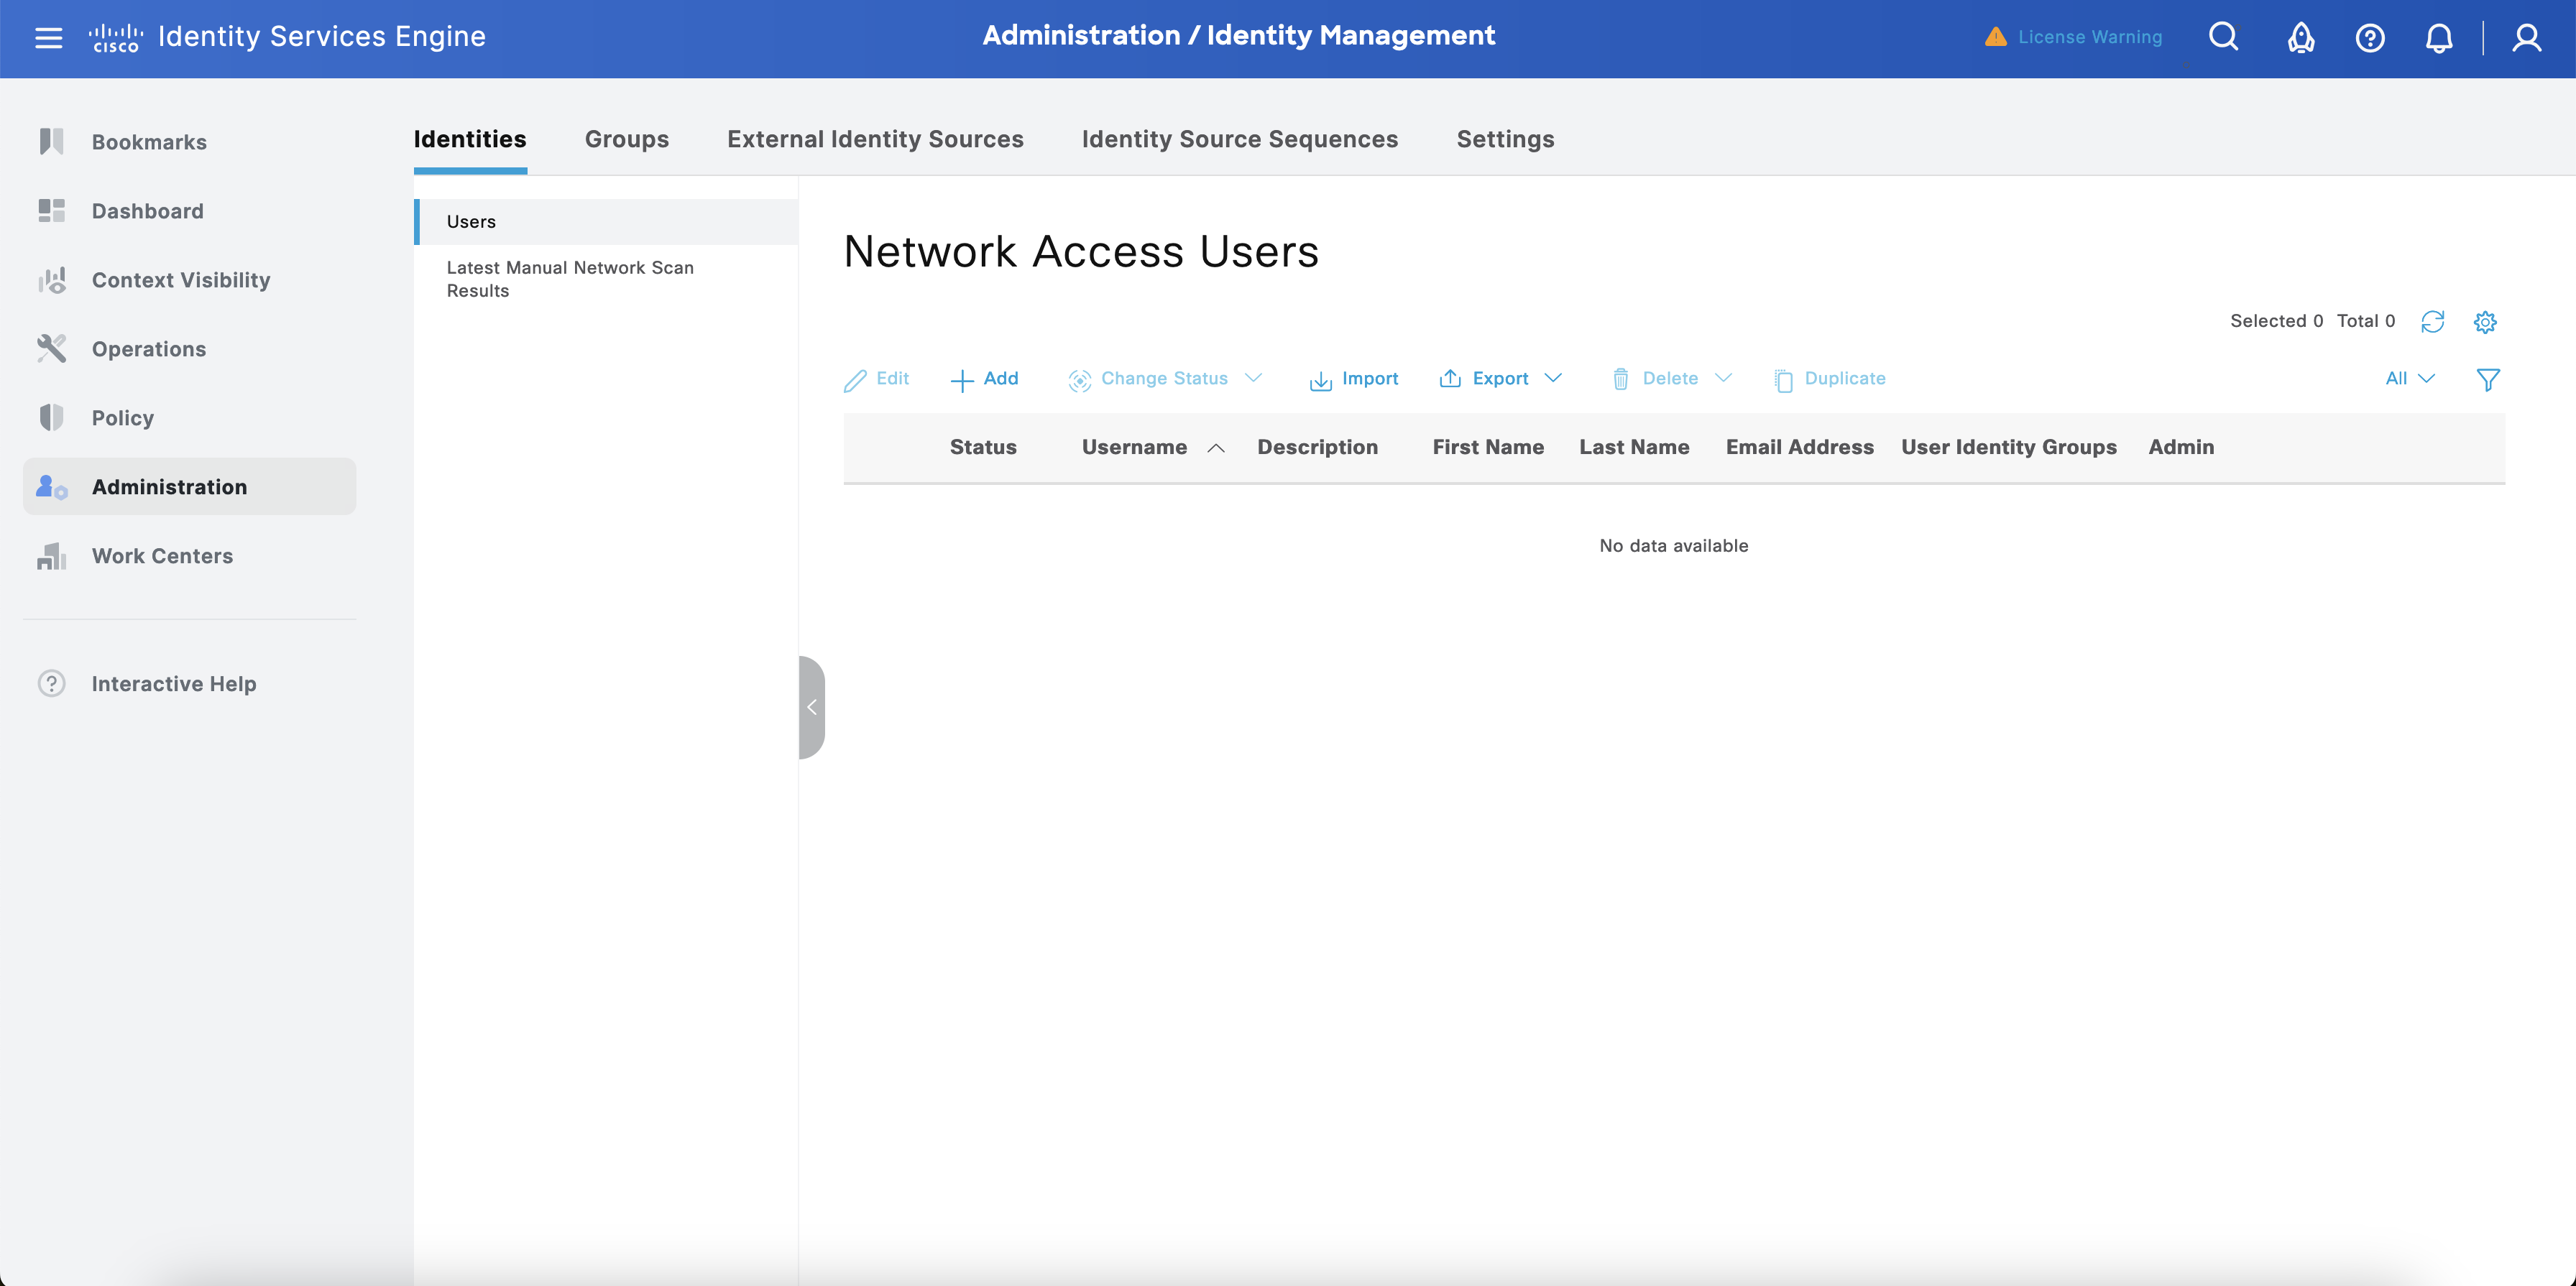This screenshot has width=2576, height=1286.
Task: Toggle Username column sort arrow
Action: tap(1216, 448)
